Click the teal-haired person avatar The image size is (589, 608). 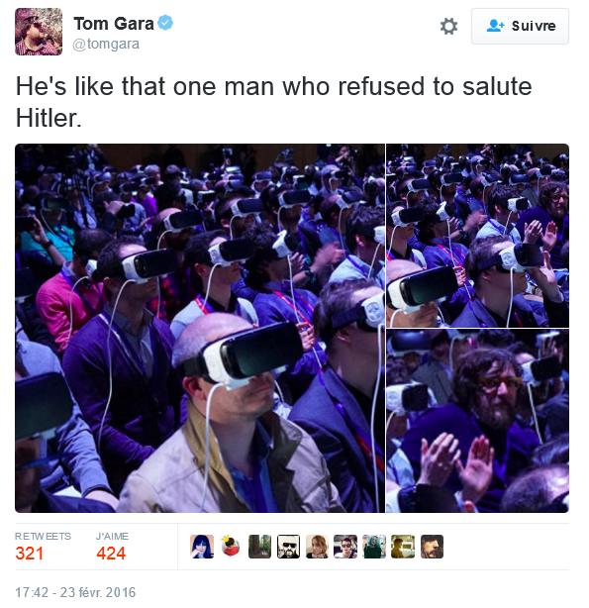click(374, 547)
